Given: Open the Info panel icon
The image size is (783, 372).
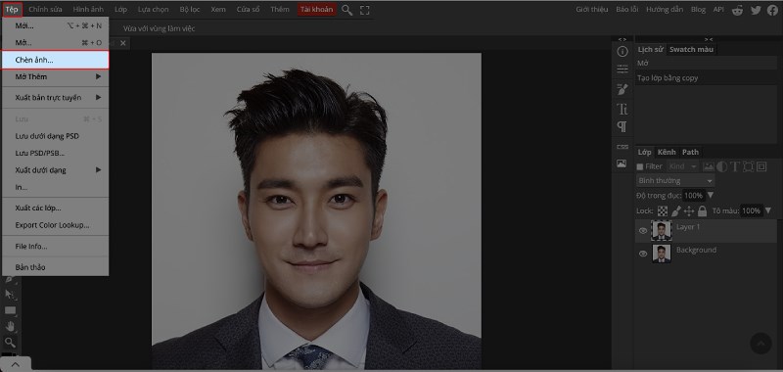Looking at the screenshot, I should tap(622, 52).
